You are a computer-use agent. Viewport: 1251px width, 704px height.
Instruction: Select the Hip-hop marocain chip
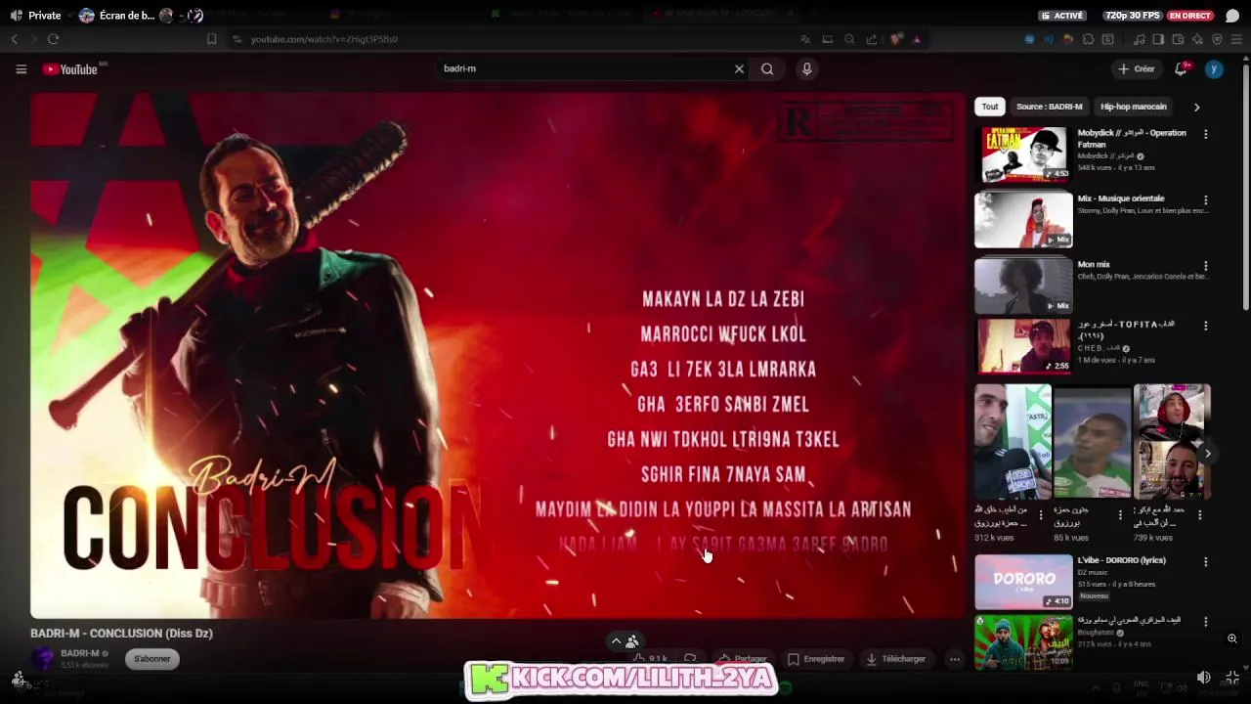click(1134, 107)
